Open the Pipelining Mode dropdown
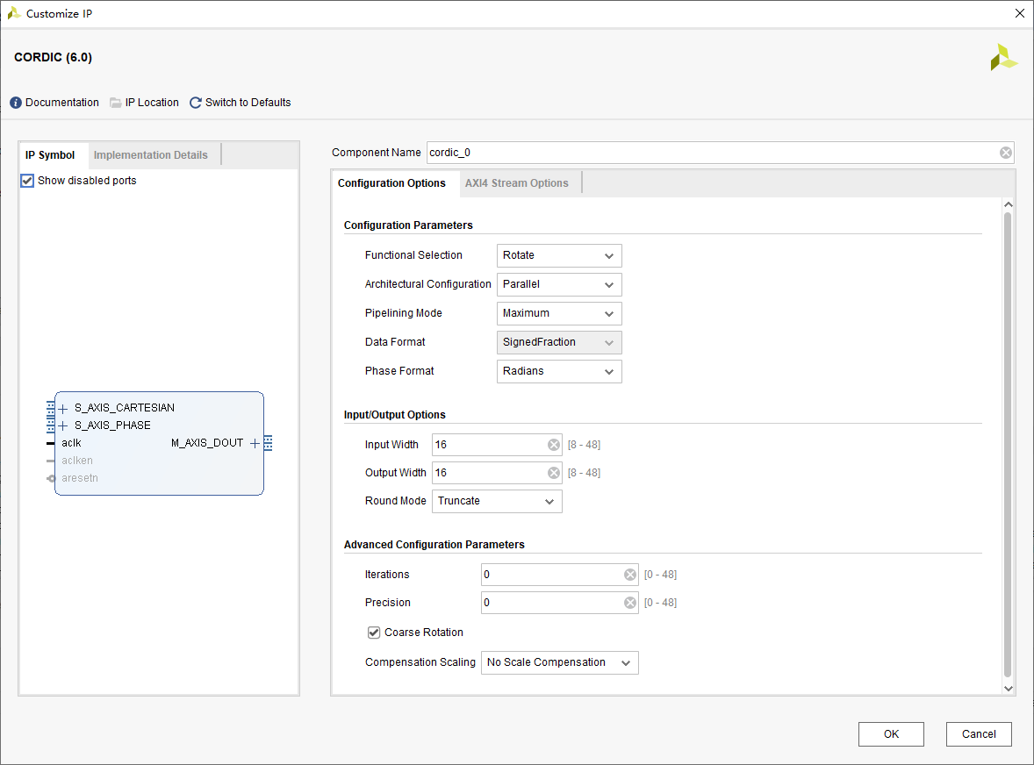This screenshot has width=1034, height=765. point(558,314)
